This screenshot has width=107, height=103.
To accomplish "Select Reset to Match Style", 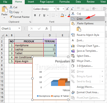I will coord(87,35).
